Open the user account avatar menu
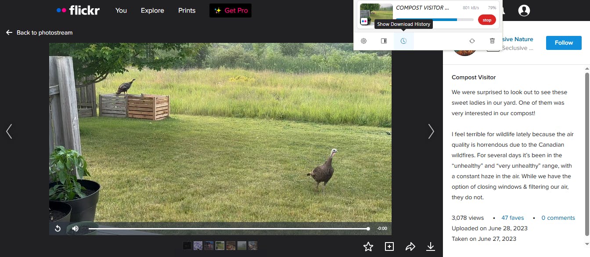 [524, 11]
